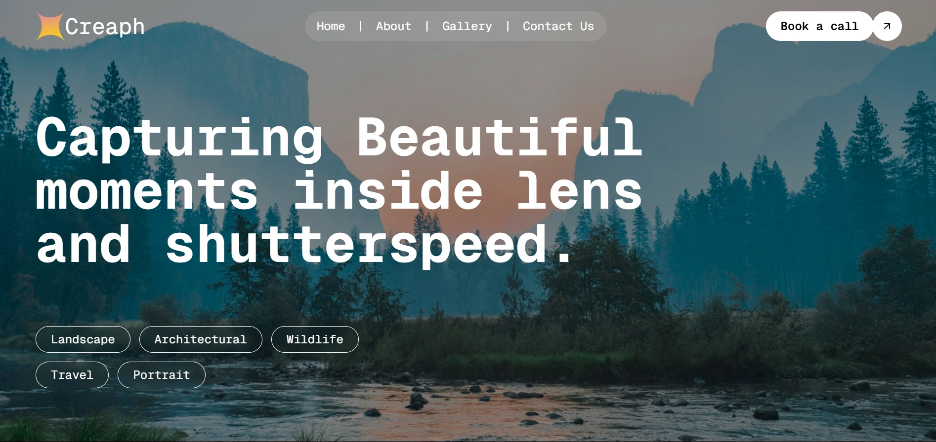
Task: Choose the Portrait category tag
Action: pyautogui.click(x=162, y=375)
